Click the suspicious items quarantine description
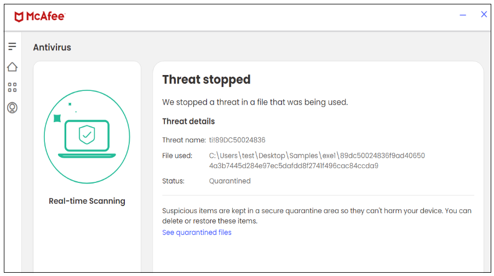Screen dimensions: 494x276 (317, 216)
